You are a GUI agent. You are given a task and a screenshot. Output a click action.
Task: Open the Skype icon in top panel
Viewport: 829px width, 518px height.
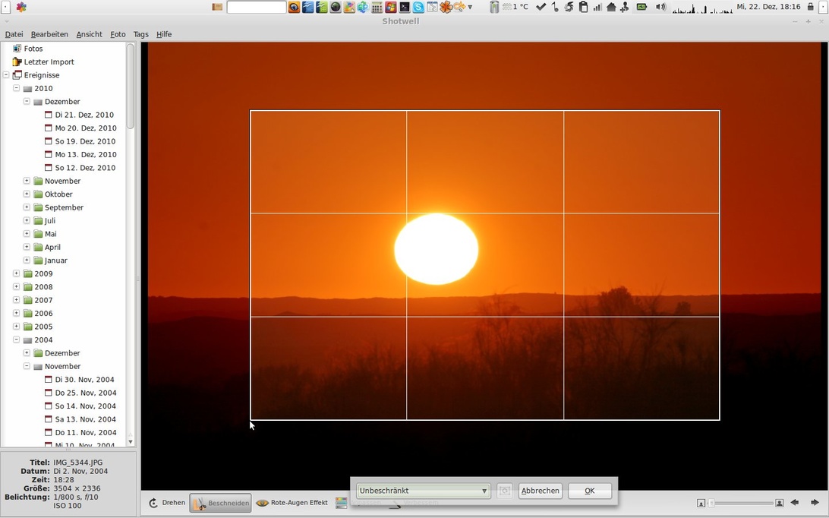(x=418, y=7)
